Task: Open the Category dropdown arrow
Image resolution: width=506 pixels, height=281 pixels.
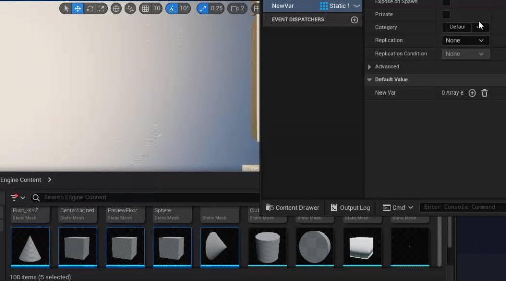Action: pyautogui.click(x=480, y=27)
